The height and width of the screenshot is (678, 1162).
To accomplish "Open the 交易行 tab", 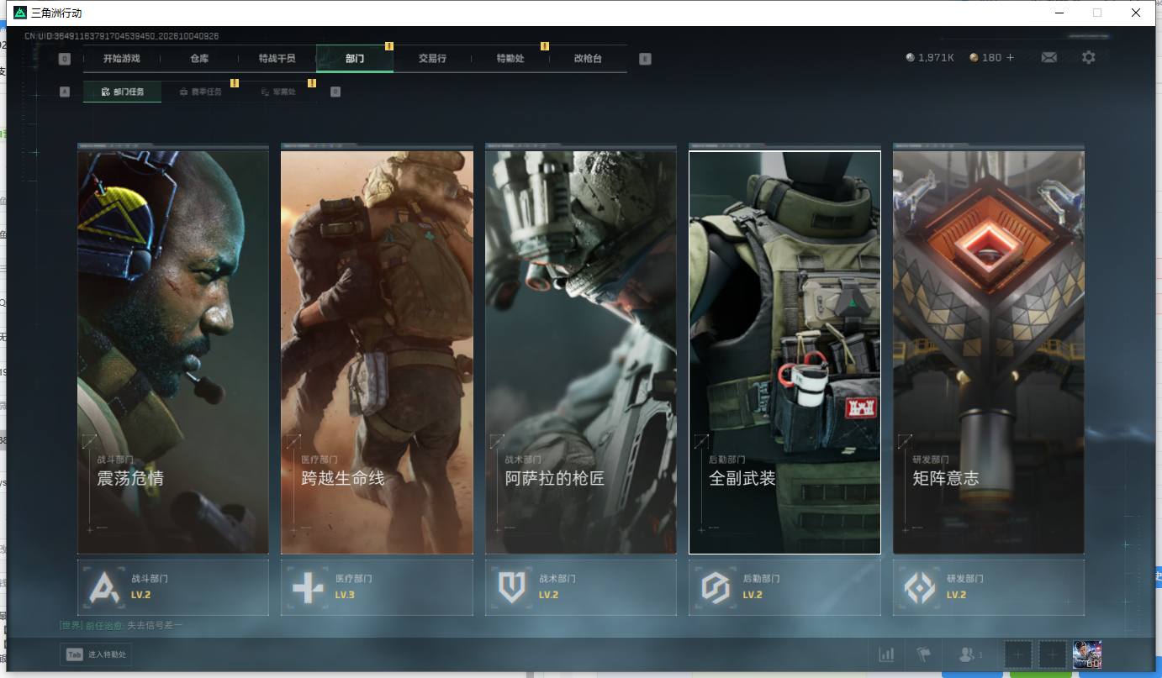I will (x=432, y=59).
